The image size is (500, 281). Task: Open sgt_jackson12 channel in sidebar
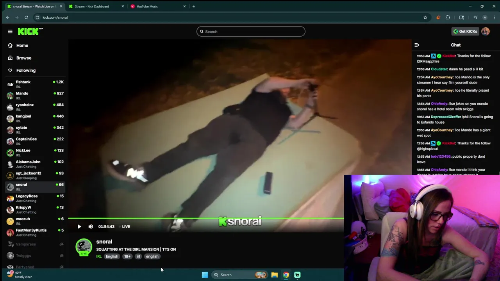click(x=35, y=175)
